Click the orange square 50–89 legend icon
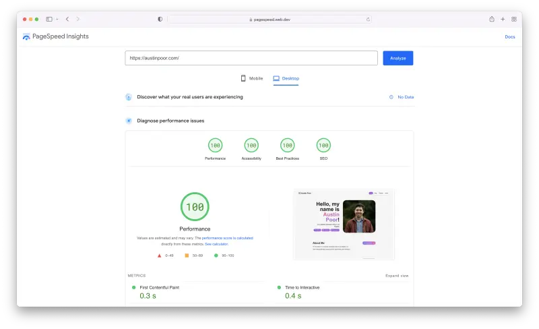 pyautogui.click(x=187, y=256)
